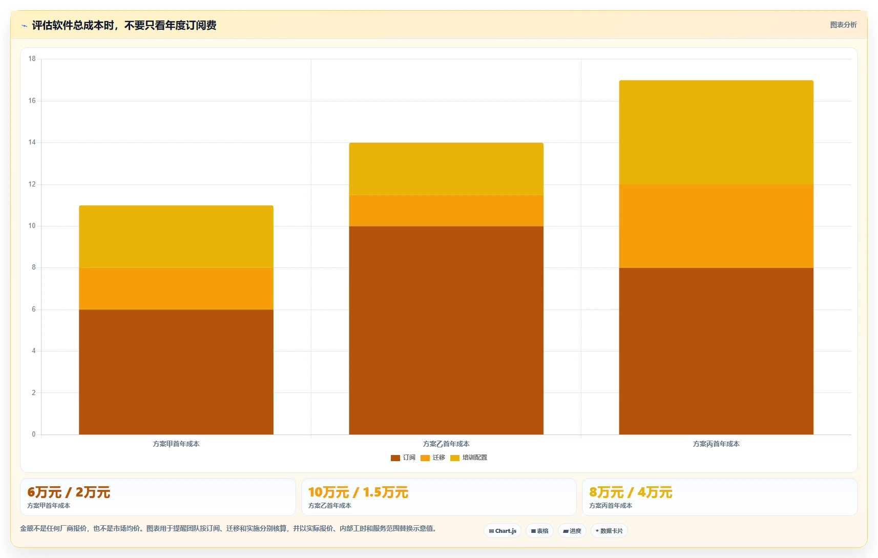The width and height of the screenshot is (878, 558).
Task: Click the 表格 tag button
Action: click(x=540, y=531)
